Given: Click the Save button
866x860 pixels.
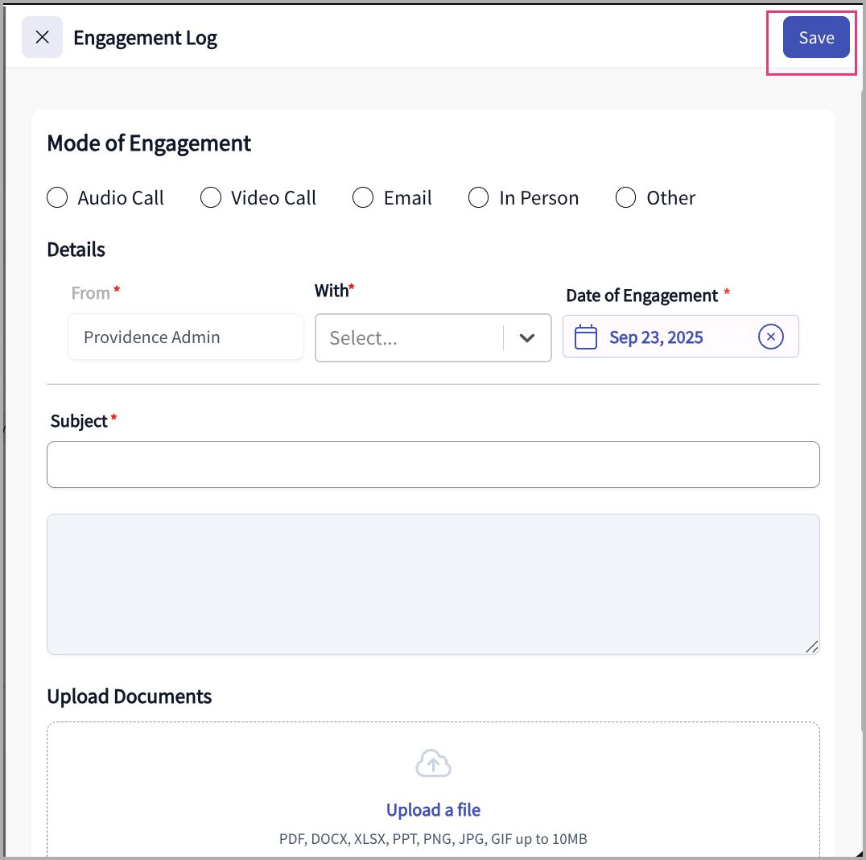Looking at the screenshot, I should coord(815,38).
